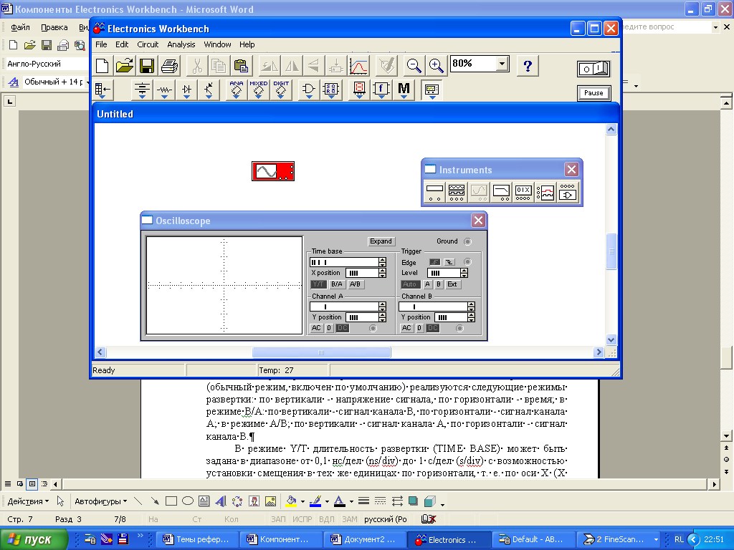Open the Sources parts bin icon
The image size is (734, 550).
point(142,90)
